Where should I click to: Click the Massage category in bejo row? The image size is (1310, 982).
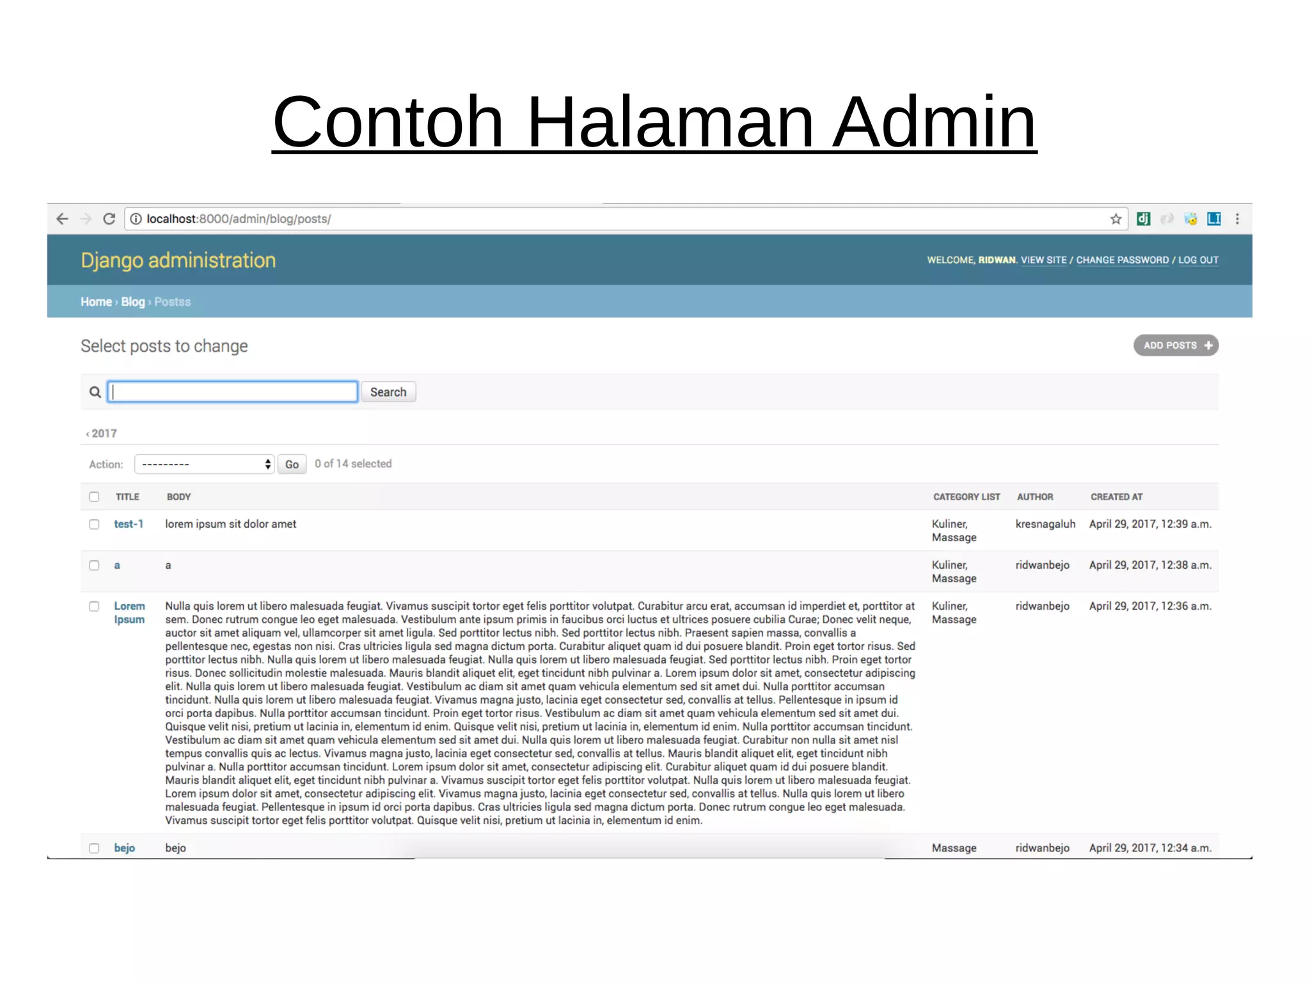(x=954, y=848)
